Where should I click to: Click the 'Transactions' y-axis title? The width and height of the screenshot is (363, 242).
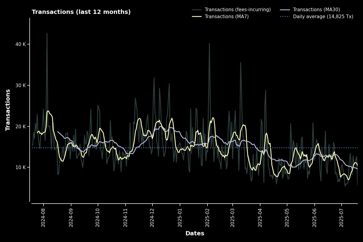8,110
